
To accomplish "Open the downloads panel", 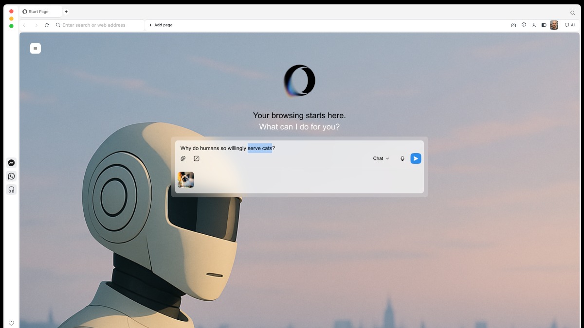I will pyautogui.click(x=534, y=25).
